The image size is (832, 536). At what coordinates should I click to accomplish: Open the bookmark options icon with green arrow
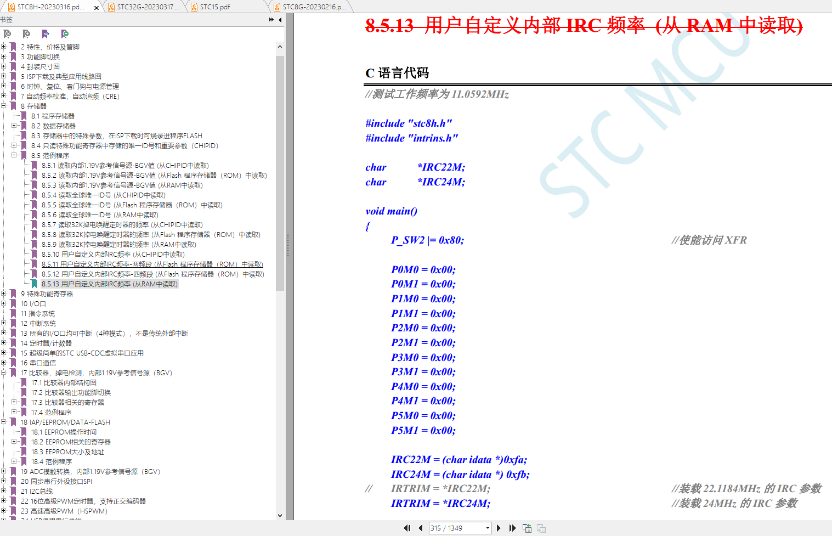point(65,34)
